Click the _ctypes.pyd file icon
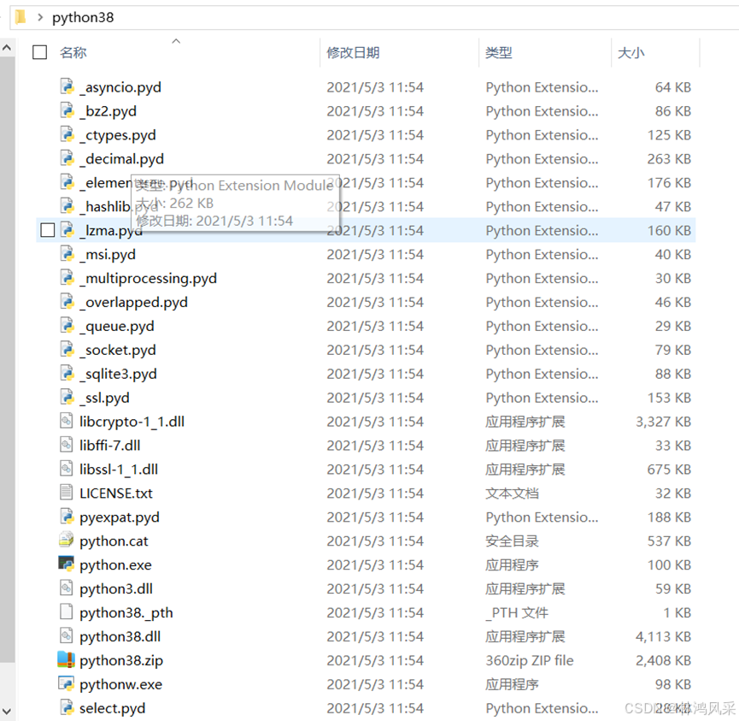The height and width of the screenshot is (721, 739). (67, 135)
